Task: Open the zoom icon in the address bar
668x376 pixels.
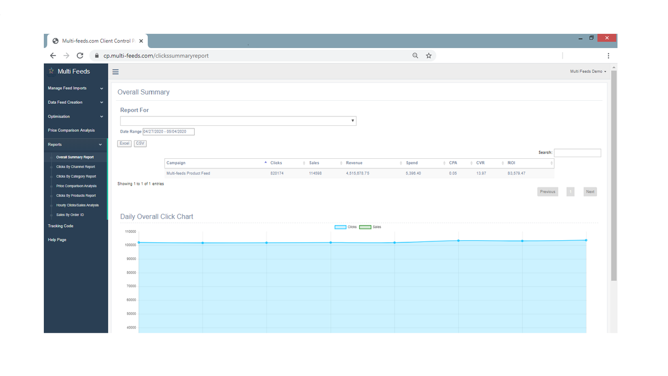Action: (415, 55)
